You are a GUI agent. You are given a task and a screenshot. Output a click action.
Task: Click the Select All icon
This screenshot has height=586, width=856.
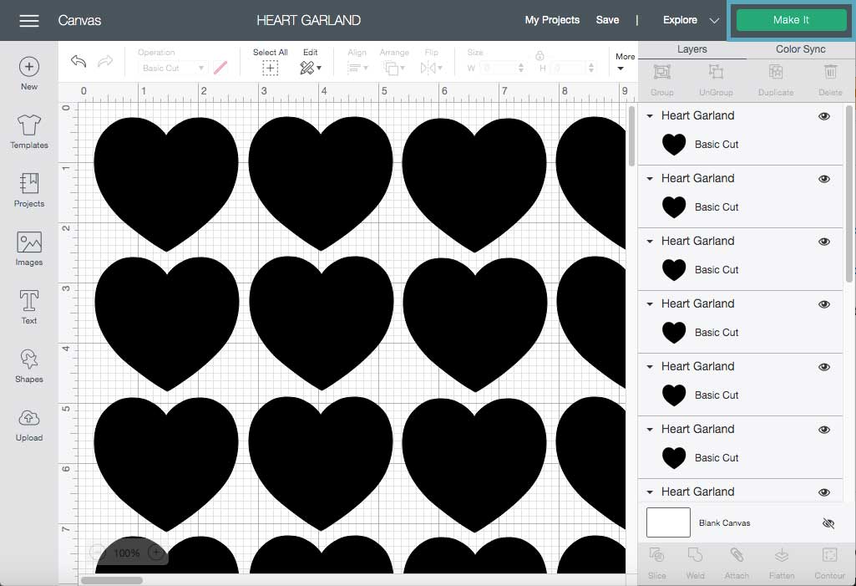pos(271,68)
